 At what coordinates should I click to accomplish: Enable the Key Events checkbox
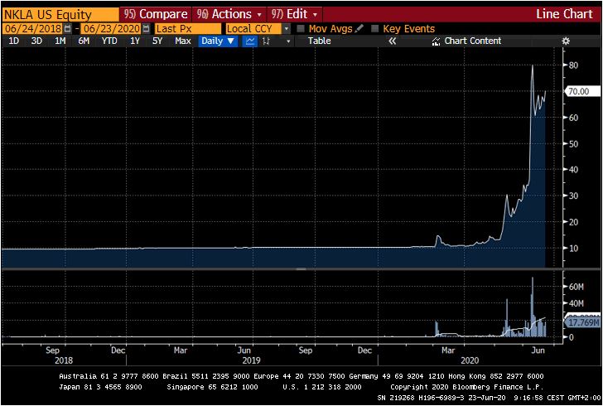375,28
